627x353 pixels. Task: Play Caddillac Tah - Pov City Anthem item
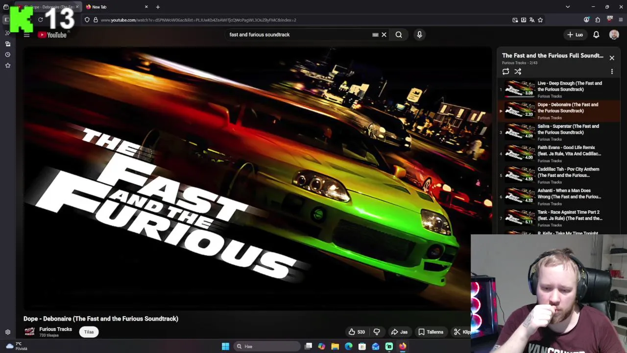(558, 175)
